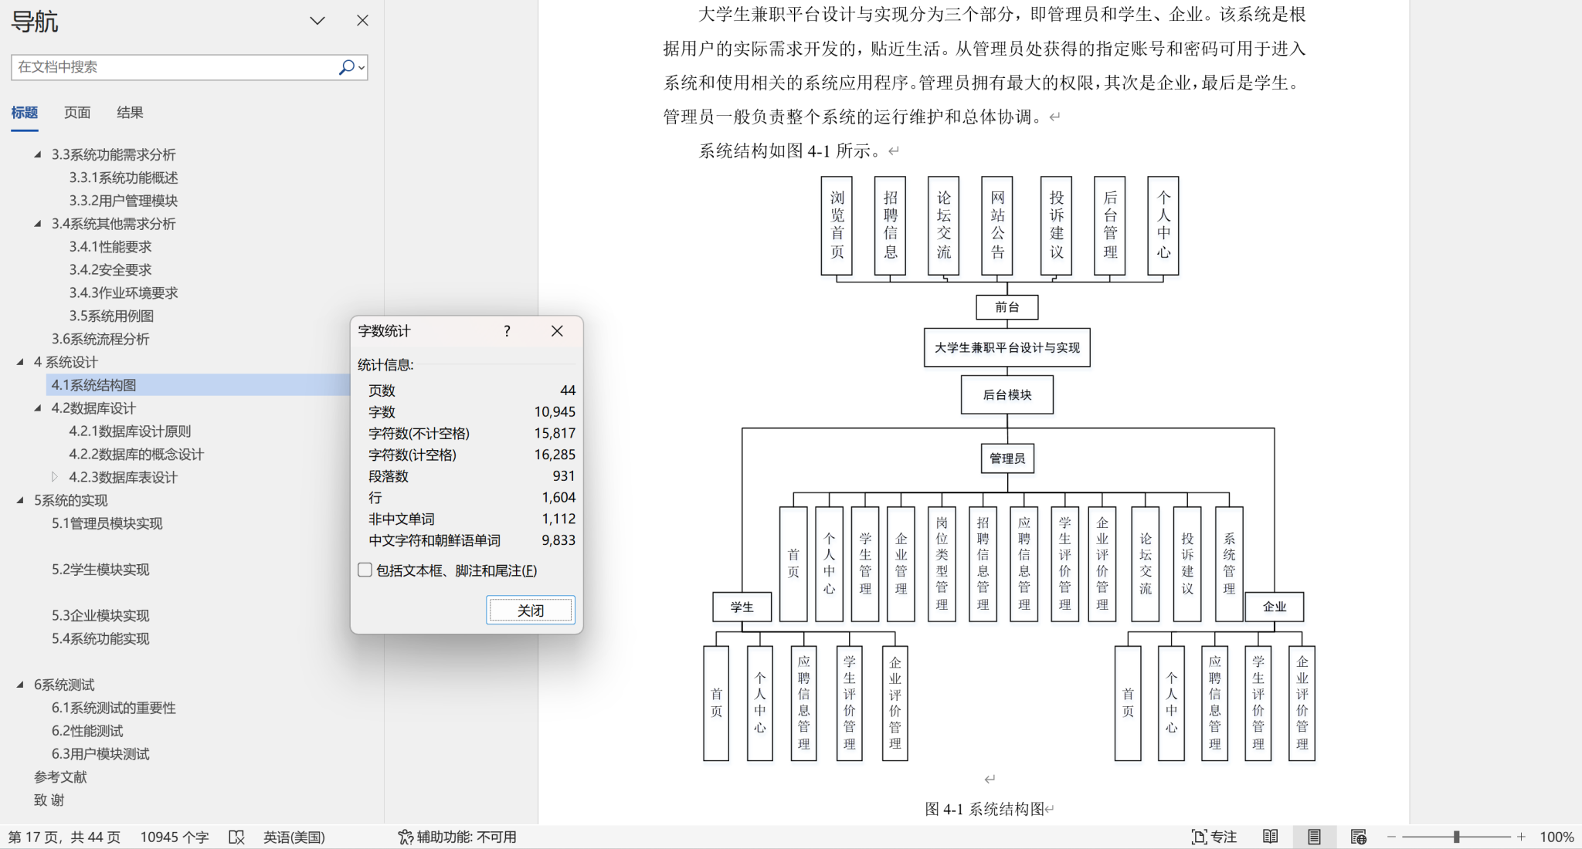Click zoom in plus button

pos(1521,837)
